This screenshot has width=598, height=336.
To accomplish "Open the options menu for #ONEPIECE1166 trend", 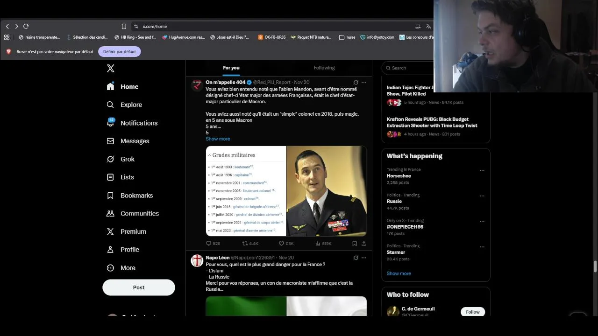I will click(x=482, y=221).
